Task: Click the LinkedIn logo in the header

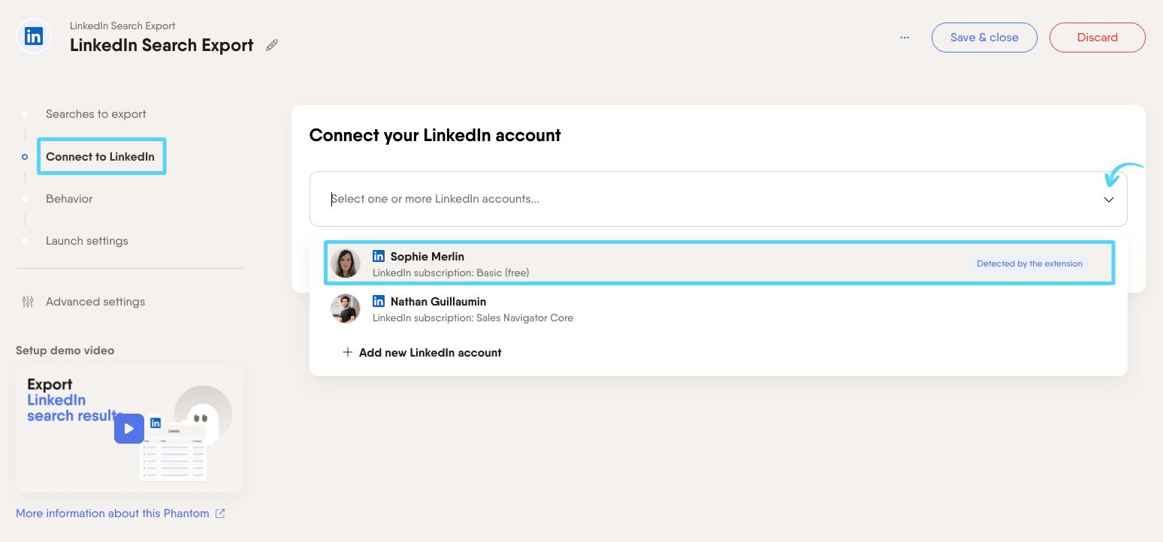Action: [34, 37]
